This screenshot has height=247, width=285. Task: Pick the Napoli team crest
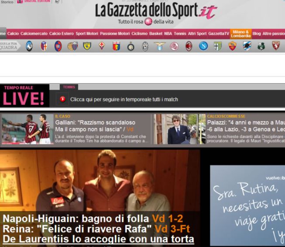click(x=203, y=46)
